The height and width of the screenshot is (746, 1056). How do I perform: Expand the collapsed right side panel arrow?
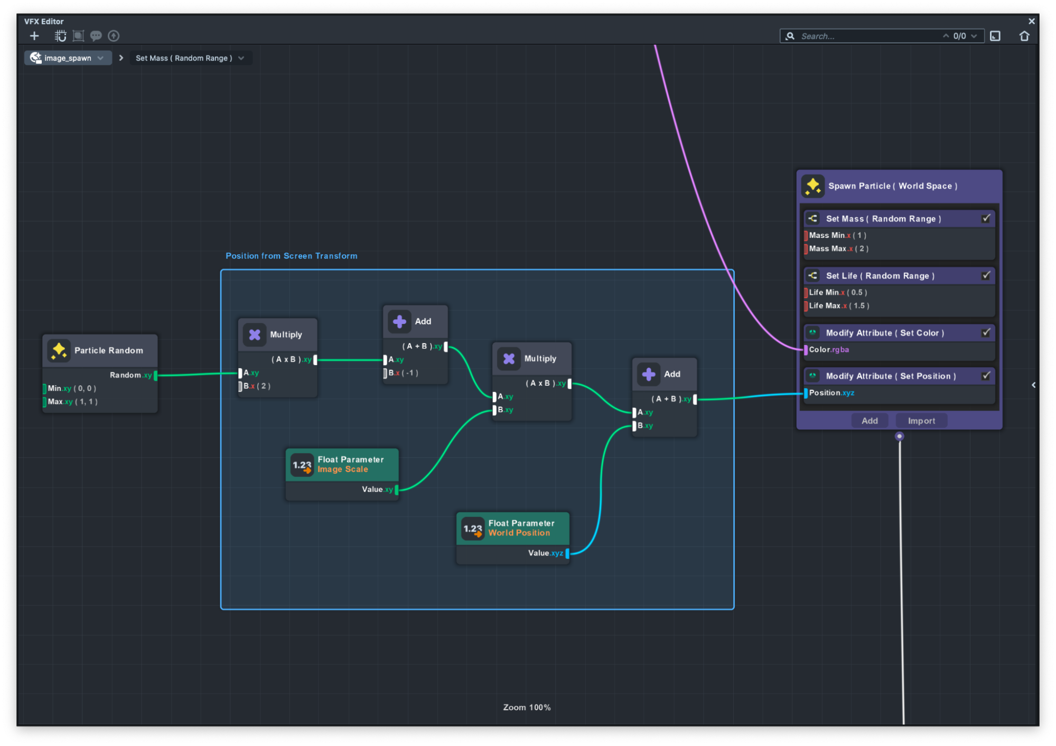[x=1033, y=385]
